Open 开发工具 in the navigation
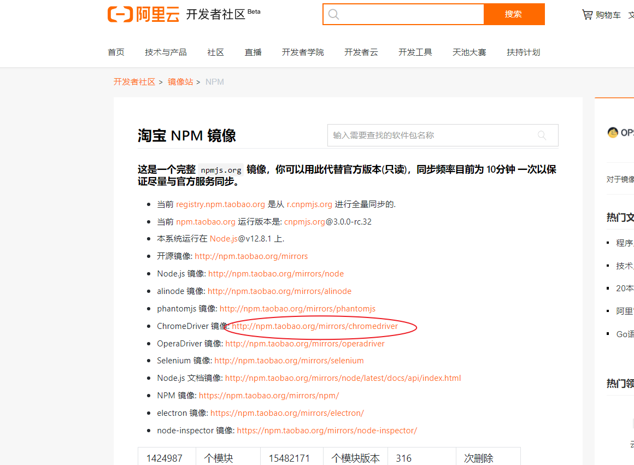 (415, 52)
